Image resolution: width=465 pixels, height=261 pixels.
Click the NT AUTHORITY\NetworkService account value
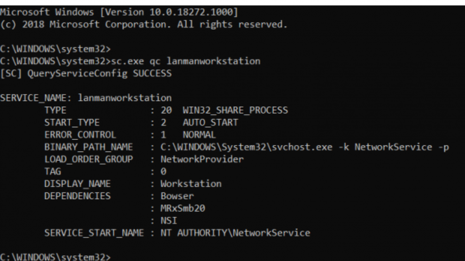coord(235,233)
